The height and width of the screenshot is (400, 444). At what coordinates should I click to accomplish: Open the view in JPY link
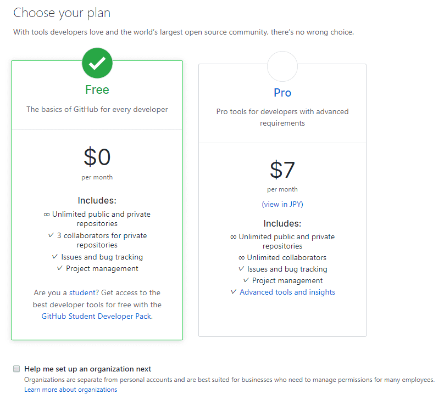tap(282, 204)
